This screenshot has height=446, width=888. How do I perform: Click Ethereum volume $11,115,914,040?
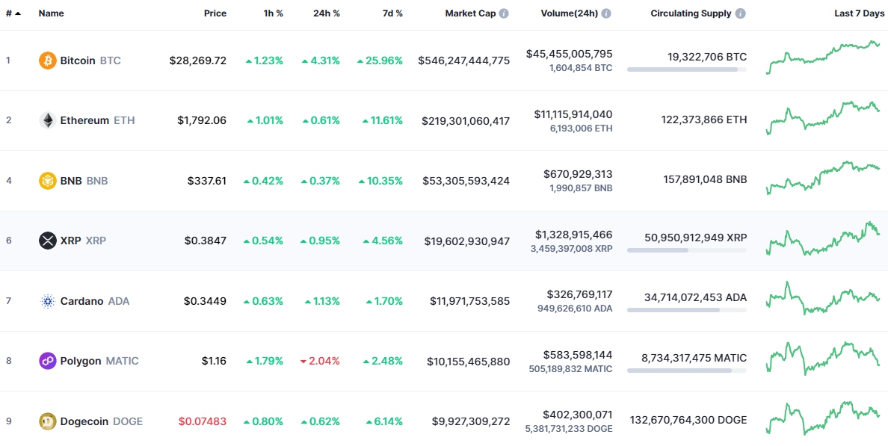click(573, 114)
